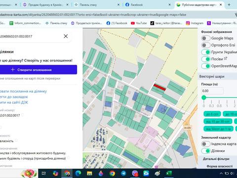Clear the cadastral number search with X
Screen dimensions: 237x178
click(66, 36)
